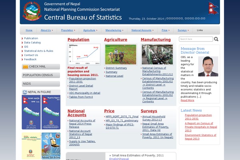Open the Price navigation menu
Image resolution: width=240 pixels, height=160 pixels.
[x=164, y=30]
